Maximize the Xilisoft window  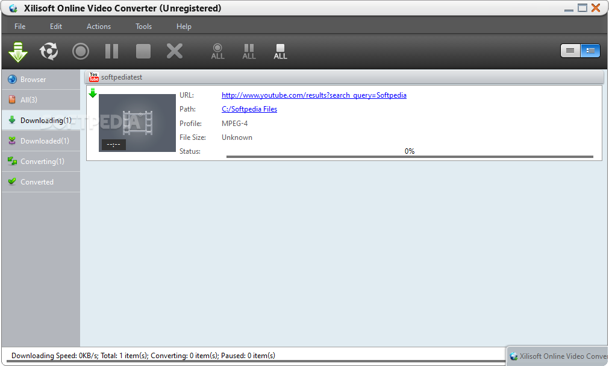pyautogui.click(x=582, y=8)
